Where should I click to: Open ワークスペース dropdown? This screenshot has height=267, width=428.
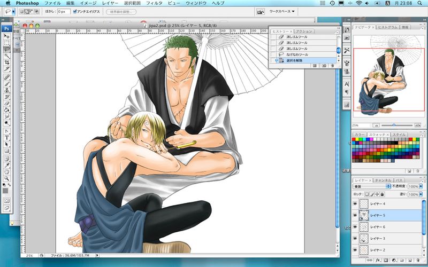282,11
